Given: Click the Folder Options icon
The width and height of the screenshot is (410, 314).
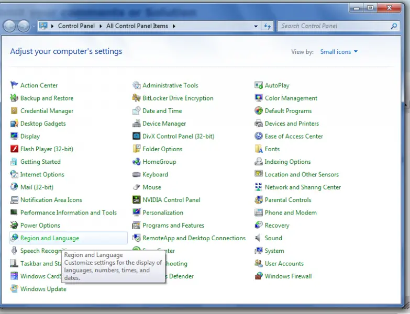Looking at the screenshot, I should [x=136, y=149].
